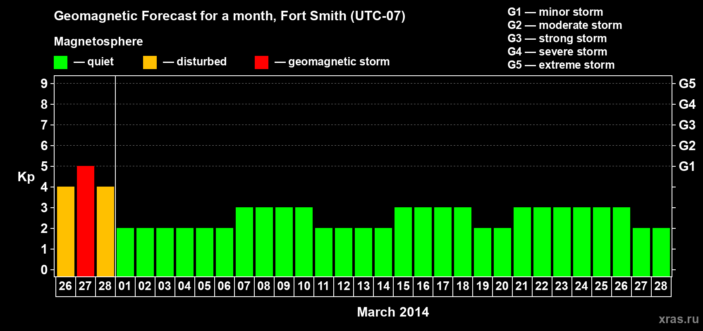Click 'G4 — severe storm' legend line
Viewport: 703px width, 331px height.
[557, 52]
